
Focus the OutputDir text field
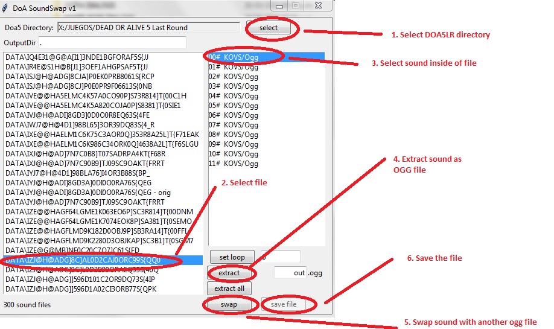pos(112,43)
